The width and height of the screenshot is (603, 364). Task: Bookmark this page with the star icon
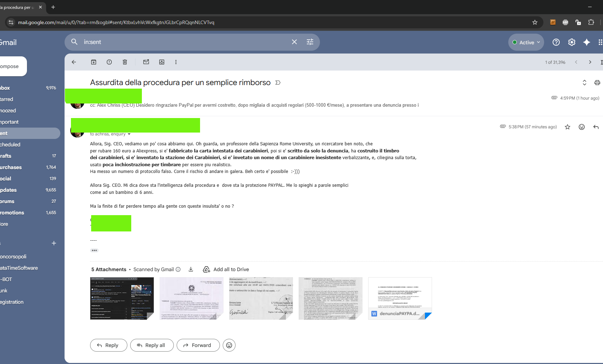tap(535, 22)
